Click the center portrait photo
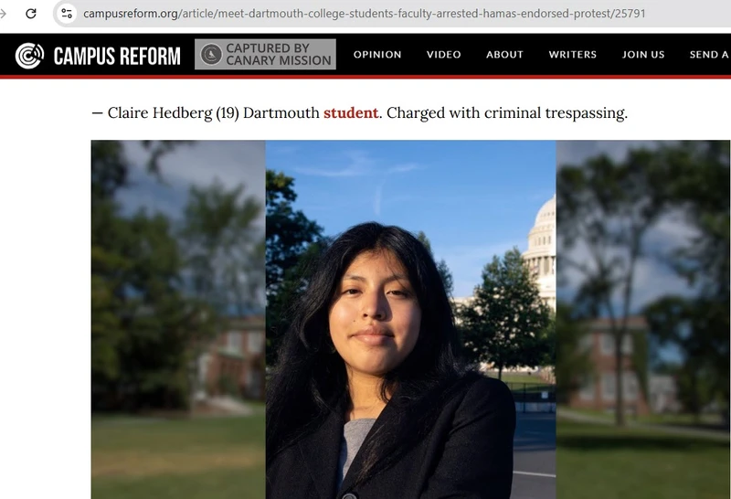731x499 pixels. (410, 320)
